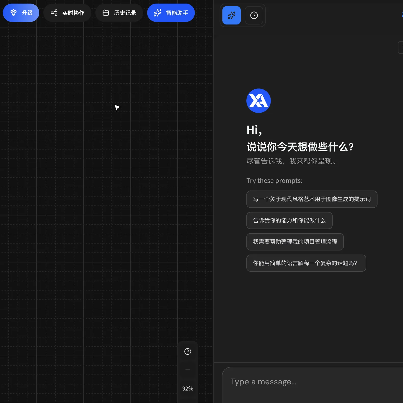
Task: Open 实时协作 live collaboration
Action: [67, 13]
